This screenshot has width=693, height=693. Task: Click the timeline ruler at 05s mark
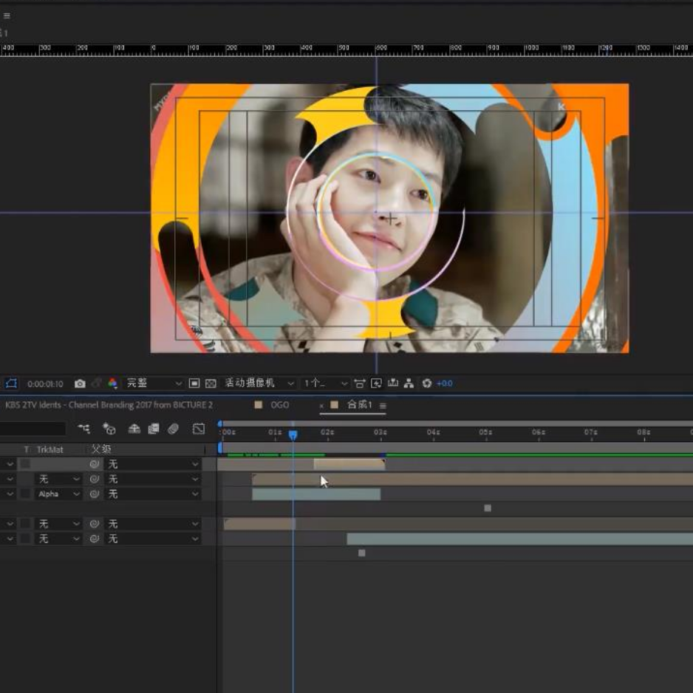pos(485,433)
